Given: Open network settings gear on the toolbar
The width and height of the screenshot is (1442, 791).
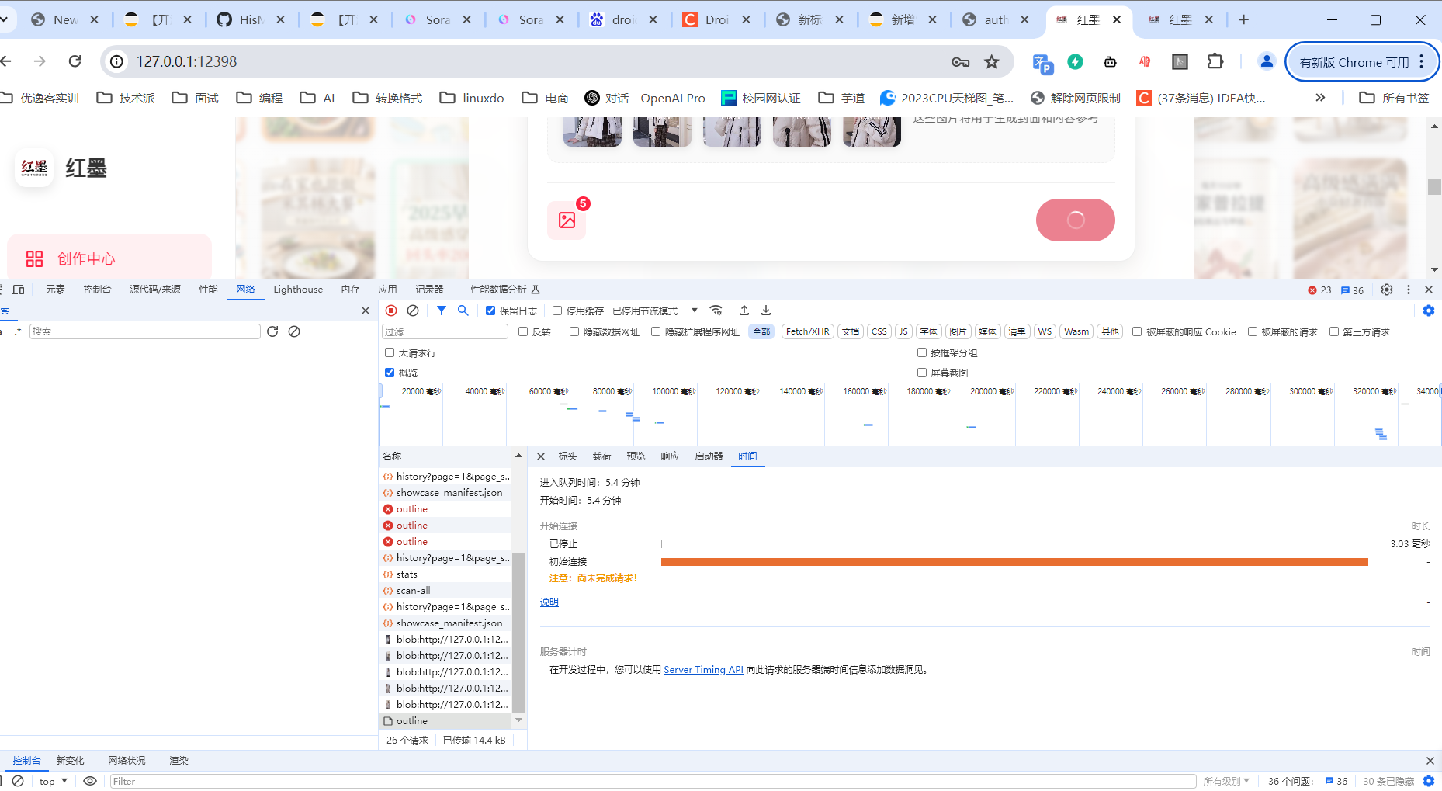Looking at the screenshot, I should click(1429, 311).
